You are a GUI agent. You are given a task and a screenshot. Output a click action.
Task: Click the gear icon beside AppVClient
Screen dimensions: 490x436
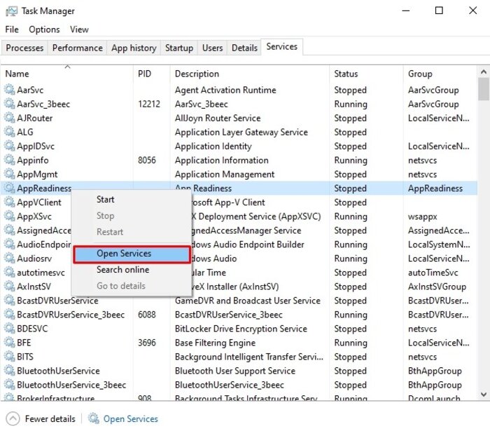point(9,202)
